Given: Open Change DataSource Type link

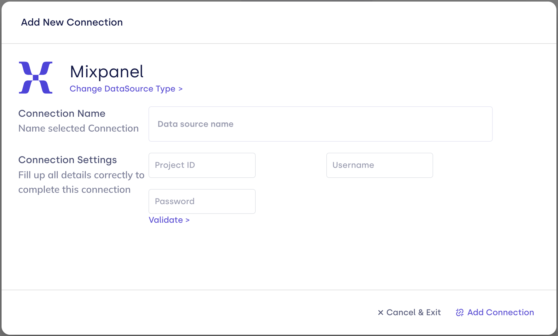Looking at the screenshot, I should point(126,89).
